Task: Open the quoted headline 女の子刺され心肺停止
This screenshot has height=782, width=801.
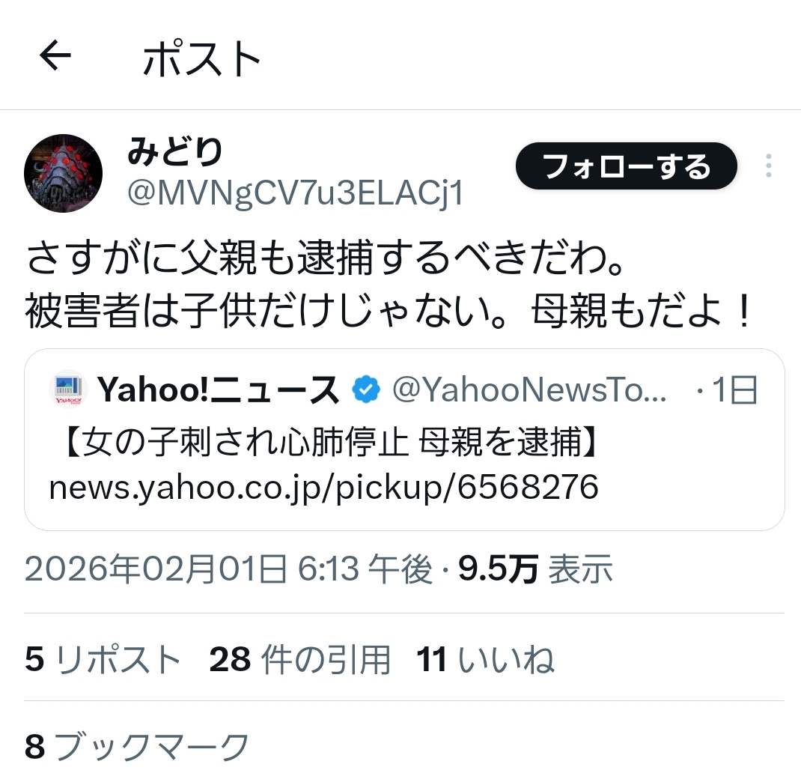Action: pyautogui.click(x=245, y=441)
